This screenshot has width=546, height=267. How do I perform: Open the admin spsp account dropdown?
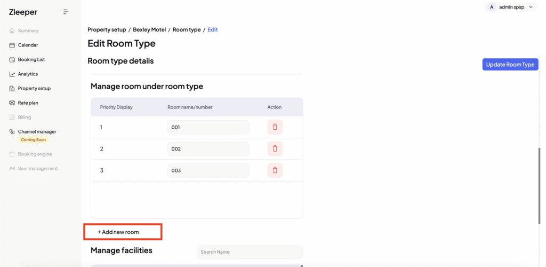coord(531,7)
